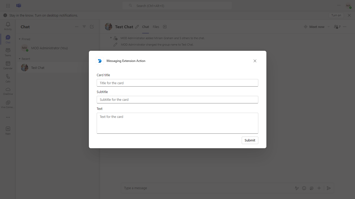Collapse the Pinned chats section
This screenshot has width=355, height=199.
pyautogui.click(x=19, y=39)
